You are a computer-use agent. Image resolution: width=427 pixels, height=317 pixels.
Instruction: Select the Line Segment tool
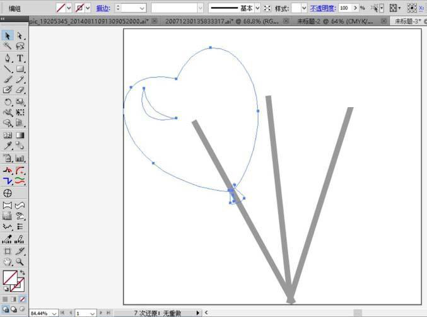[8, 69]
